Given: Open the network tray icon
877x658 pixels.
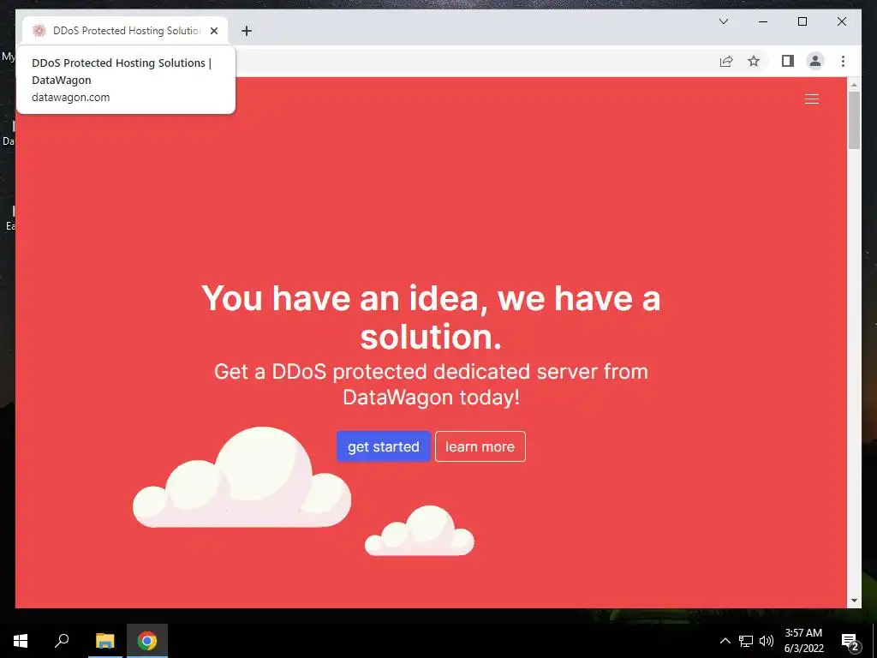Looking at the screenshot, I should (746, 641).
